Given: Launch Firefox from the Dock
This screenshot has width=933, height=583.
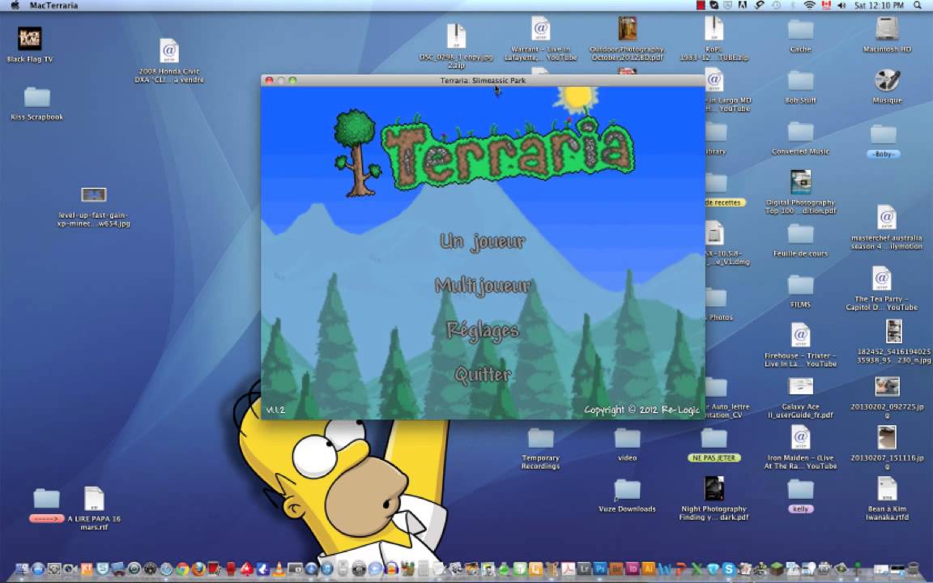Looking at the screenshot, I should (198, 569).
